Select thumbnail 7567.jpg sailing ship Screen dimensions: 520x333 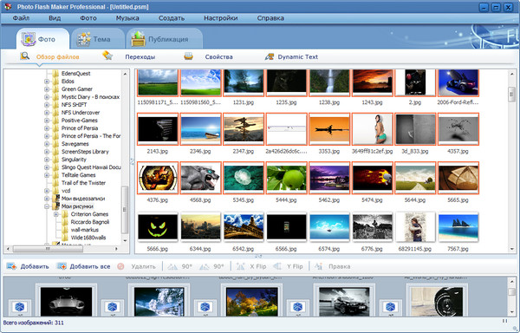pos(458,226)
